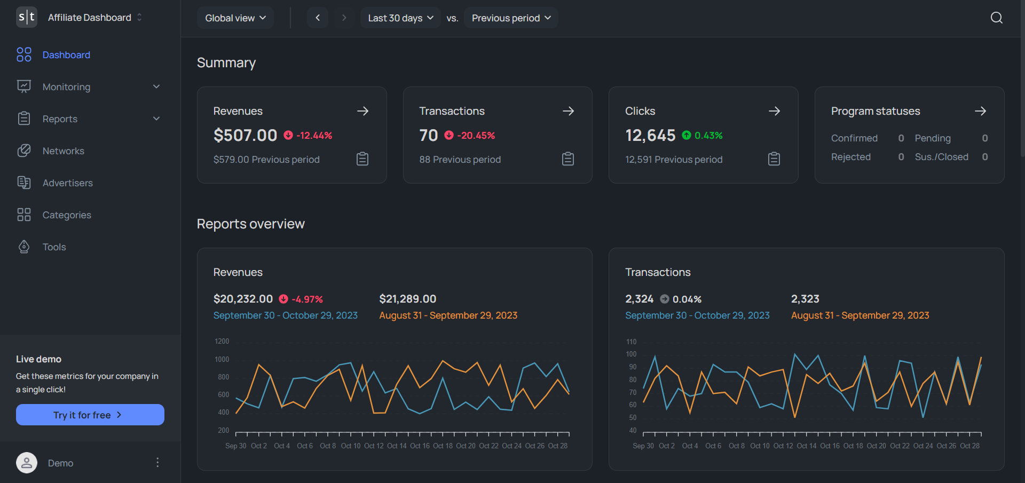Viewport: 1025px width, 483px height.
Task: Click the Categories squares icon
Action: pos(24,215)
